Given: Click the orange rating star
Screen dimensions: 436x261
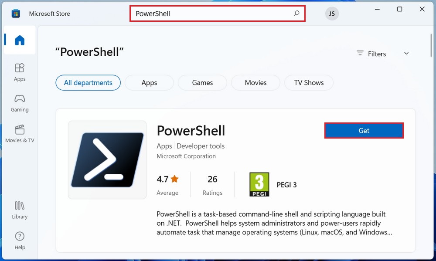Looking at the screenshot, I should (x=175, y=179).
